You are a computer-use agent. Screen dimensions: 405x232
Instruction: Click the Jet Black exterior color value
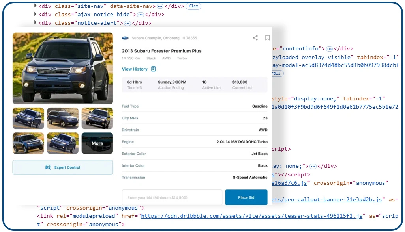tap(260, 154)
